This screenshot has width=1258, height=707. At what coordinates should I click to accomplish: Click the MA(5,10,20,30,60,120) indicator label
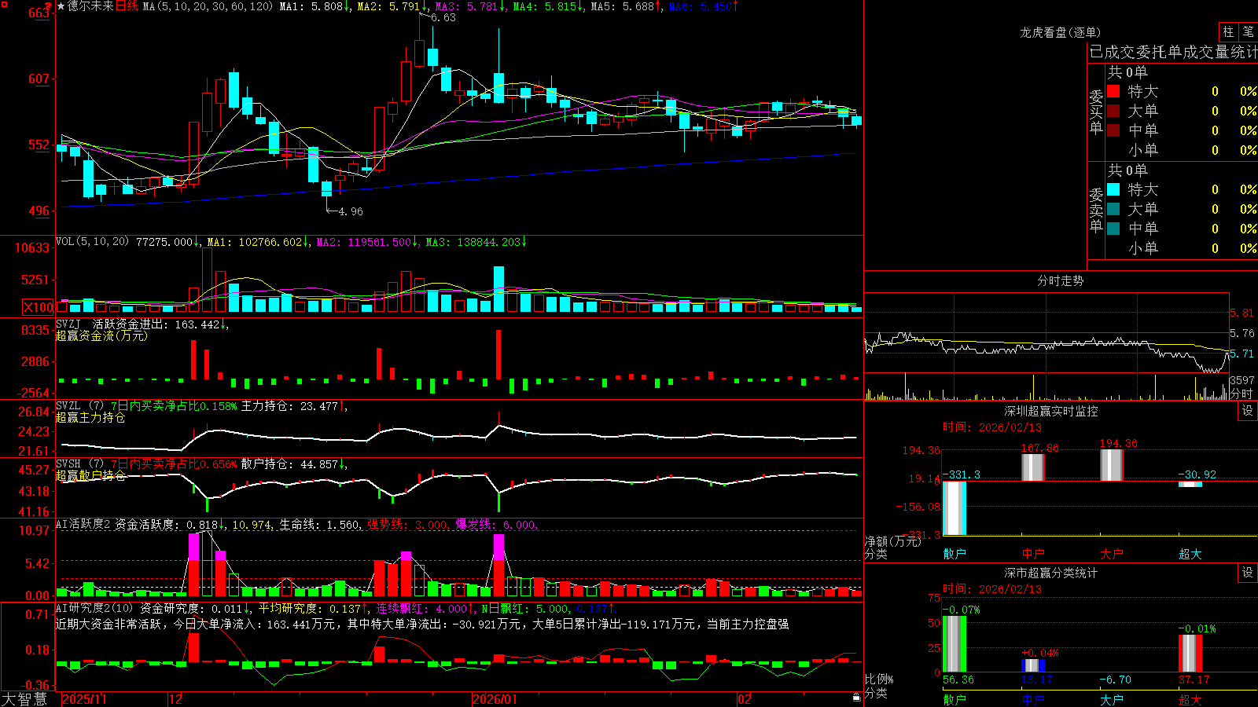coord(208,6)
